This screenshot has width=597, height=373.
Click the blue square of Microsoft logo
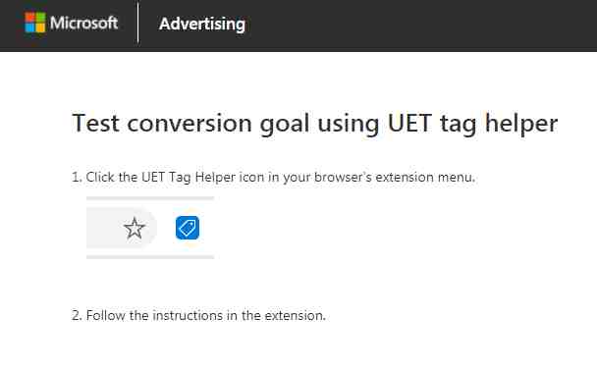(x=29, y=27)
